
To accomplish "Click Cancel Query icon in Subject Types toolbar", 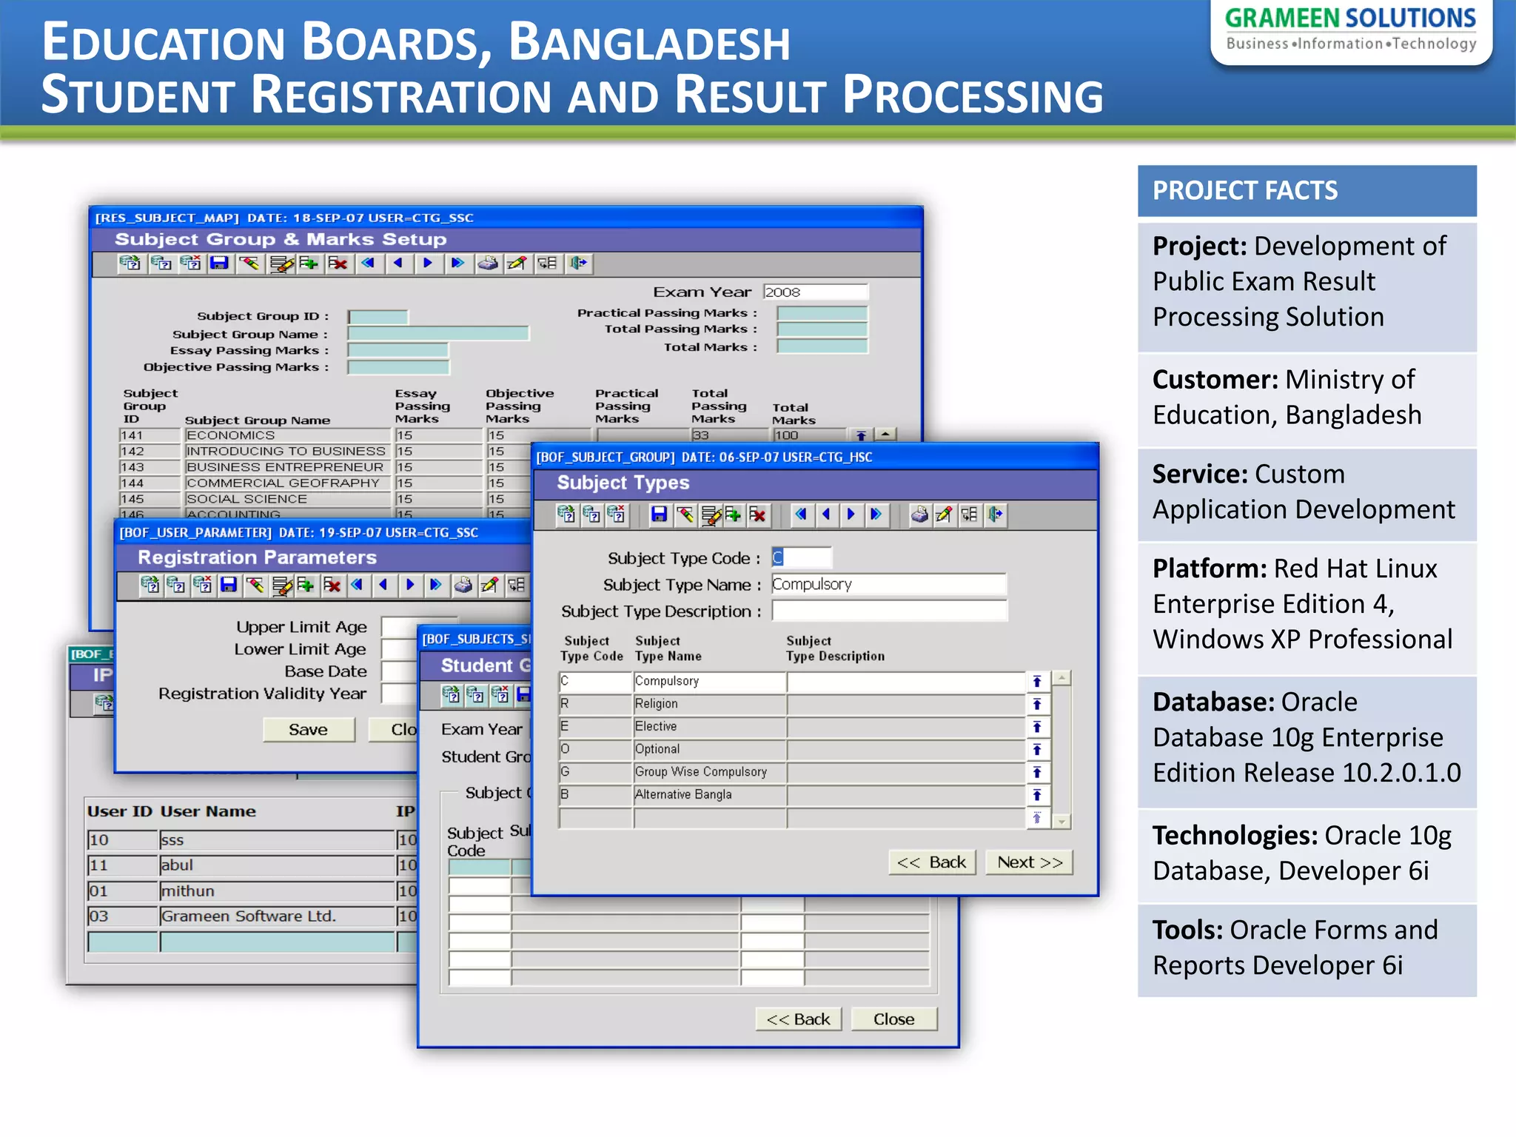I will click(617, 514).
